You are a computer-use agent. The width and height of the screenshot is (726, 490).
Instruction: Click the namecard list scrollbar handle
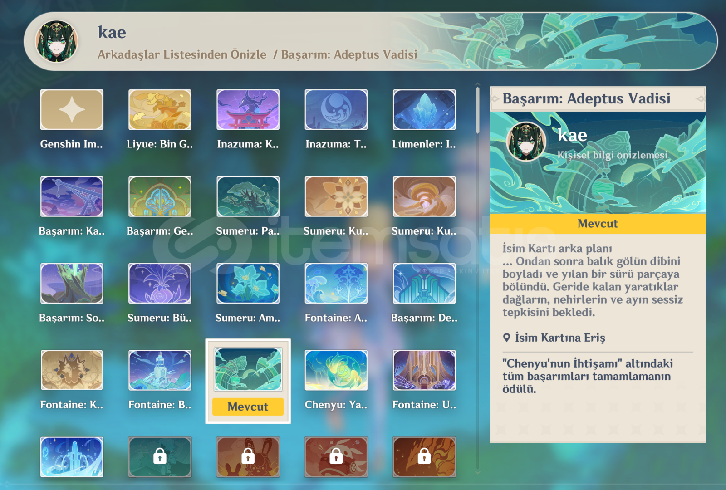click(x=478, y=111)
